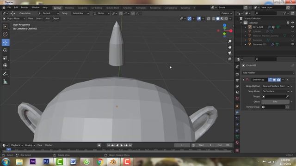Open the View Layer properties tab
Image resolution: width=296 pixels, height=166 pixels.
pos(237,86)
